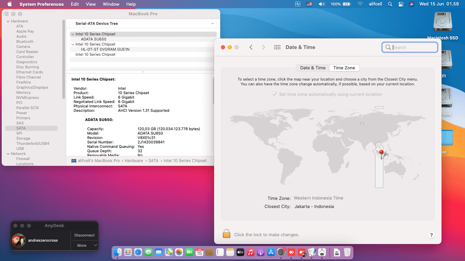Collapse the Serial-ATA Device Tree section
This screenshot has height=261, width=465.
tap(213, 23)
